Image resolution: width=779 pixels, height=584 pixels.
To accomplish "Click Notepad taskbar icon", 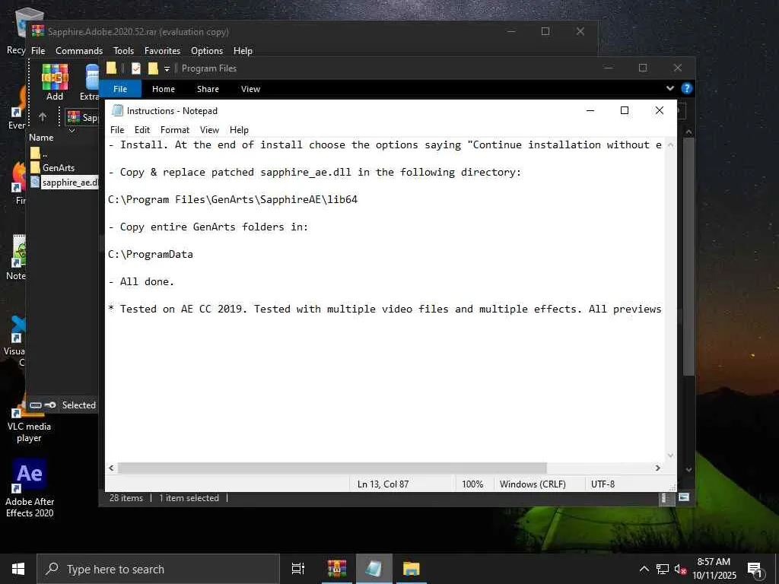I will tap(374, 569).
